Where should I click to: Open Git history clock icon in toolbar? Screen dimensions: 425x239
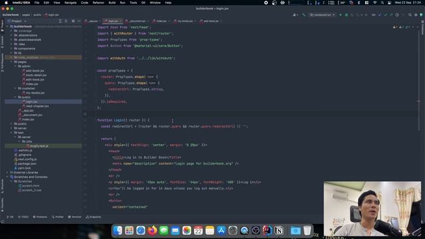point(397,15)
